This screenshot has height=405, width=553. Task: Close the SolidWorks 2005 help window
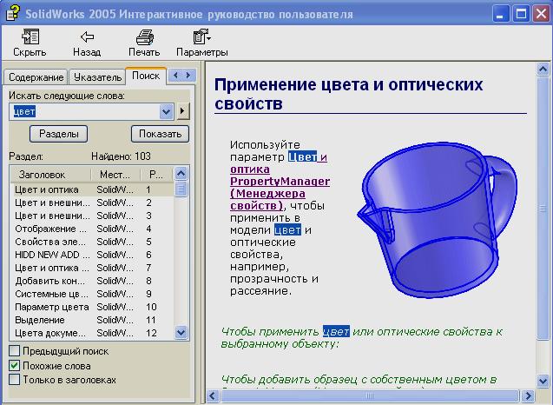tap(541, 14)
